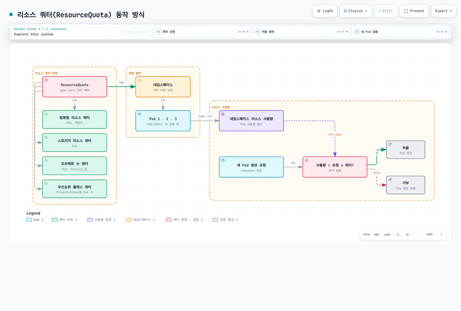Image resolution: width=461 pixels, height=311 pixels.
Task: Click the 현재 사용량 edge label
Action: coord(335,135)
